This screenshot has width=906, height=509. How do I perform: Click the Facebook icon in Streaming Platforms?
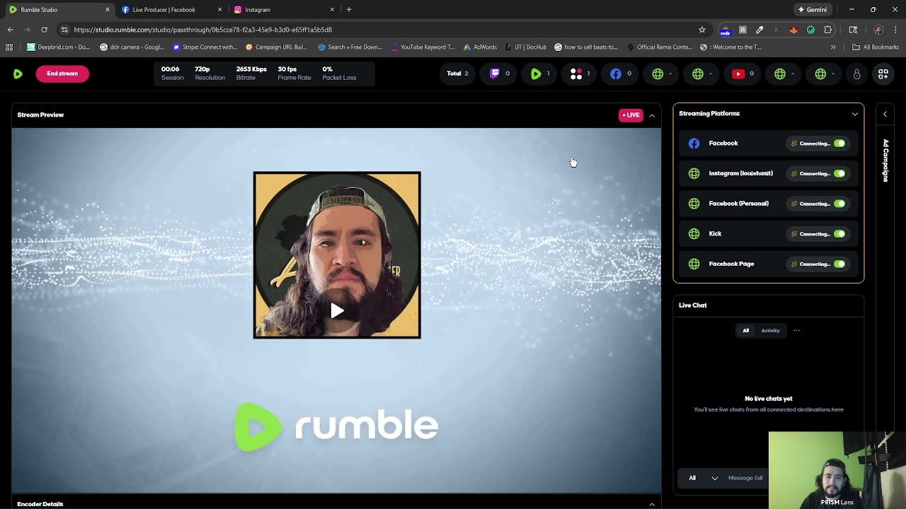[x=694, y=144]
